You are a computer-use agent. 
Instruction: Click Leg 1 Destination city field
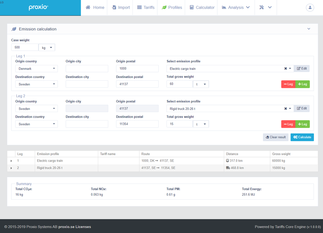[x=87, y=84]
